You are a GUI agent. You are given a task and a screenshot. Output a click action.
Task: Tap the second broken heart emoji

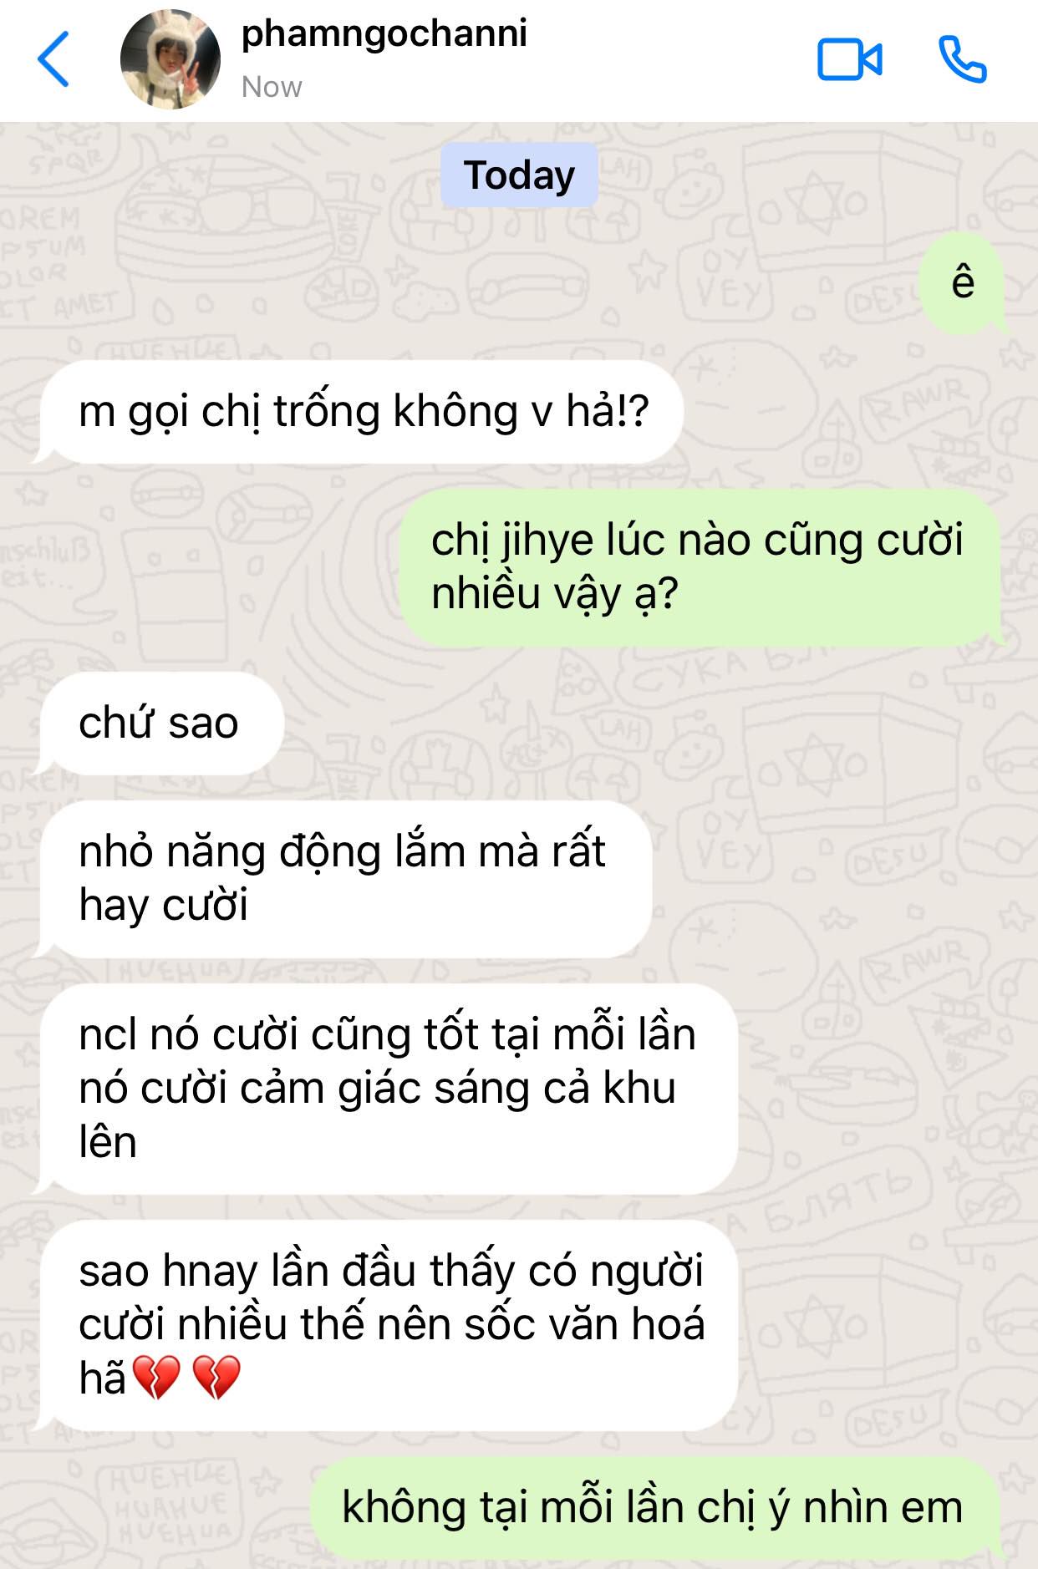tap(216, 1378)
